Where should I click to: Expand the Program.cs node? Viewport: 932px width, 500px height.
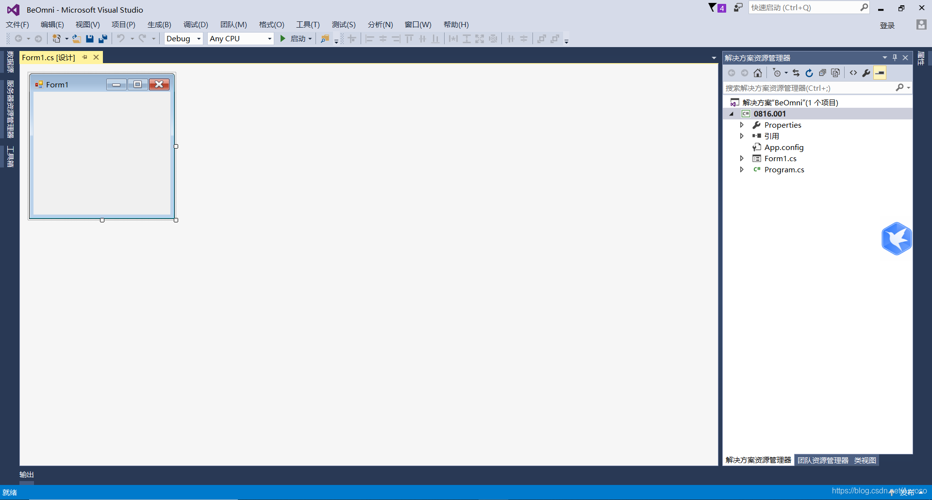pos(742,169)
